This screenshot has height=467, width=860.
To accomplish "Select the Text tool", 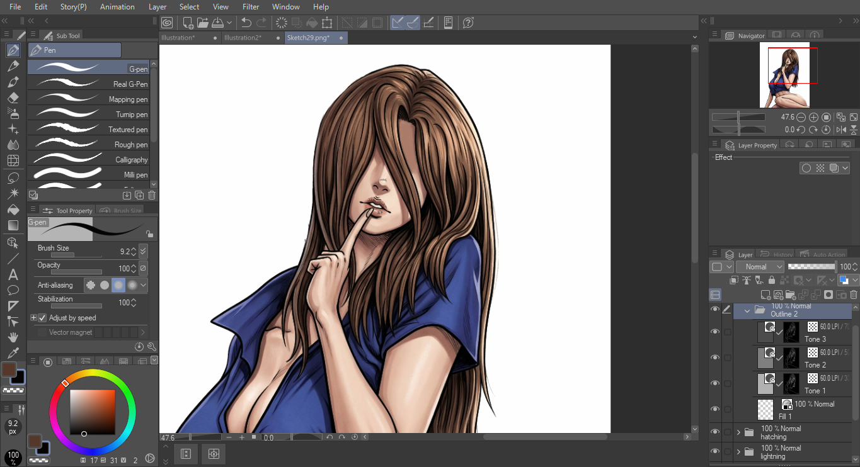I will click(13, 274).
